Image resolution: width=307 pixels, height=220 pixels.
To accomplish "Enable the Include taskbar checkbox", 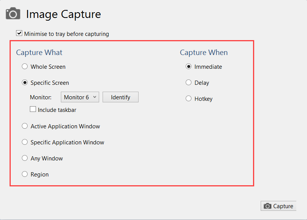I will (33, 110).
